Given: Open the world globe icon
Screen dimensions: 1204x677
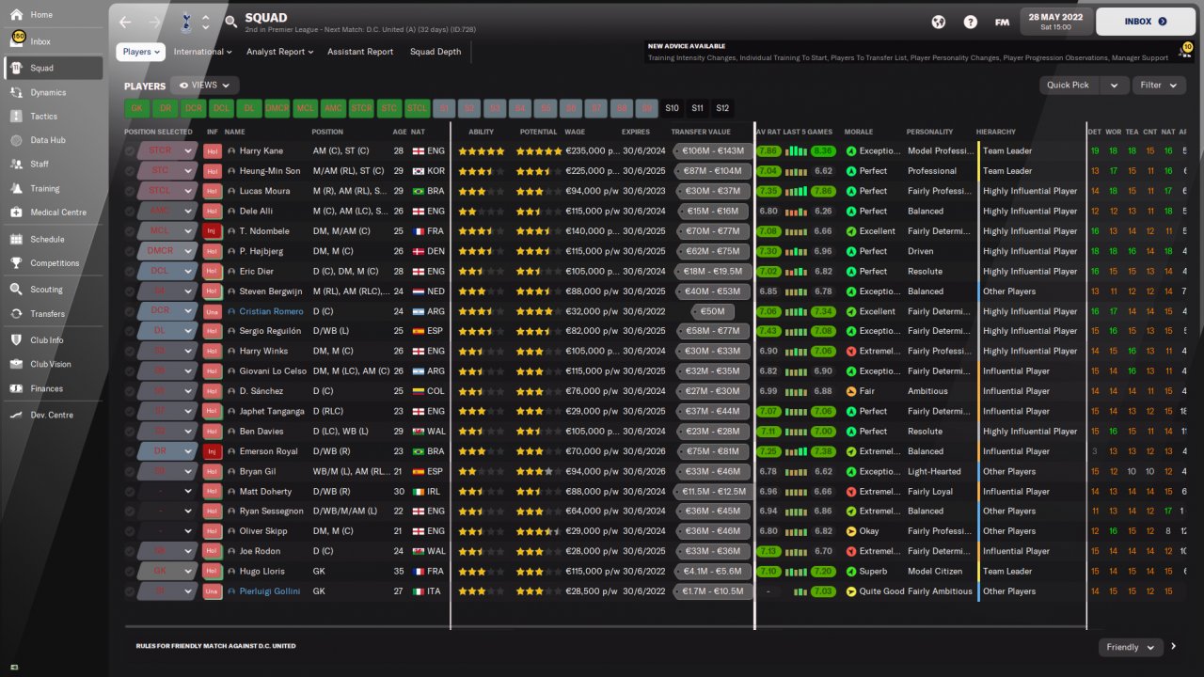Looking at the screenshot, I should point(938,22).
